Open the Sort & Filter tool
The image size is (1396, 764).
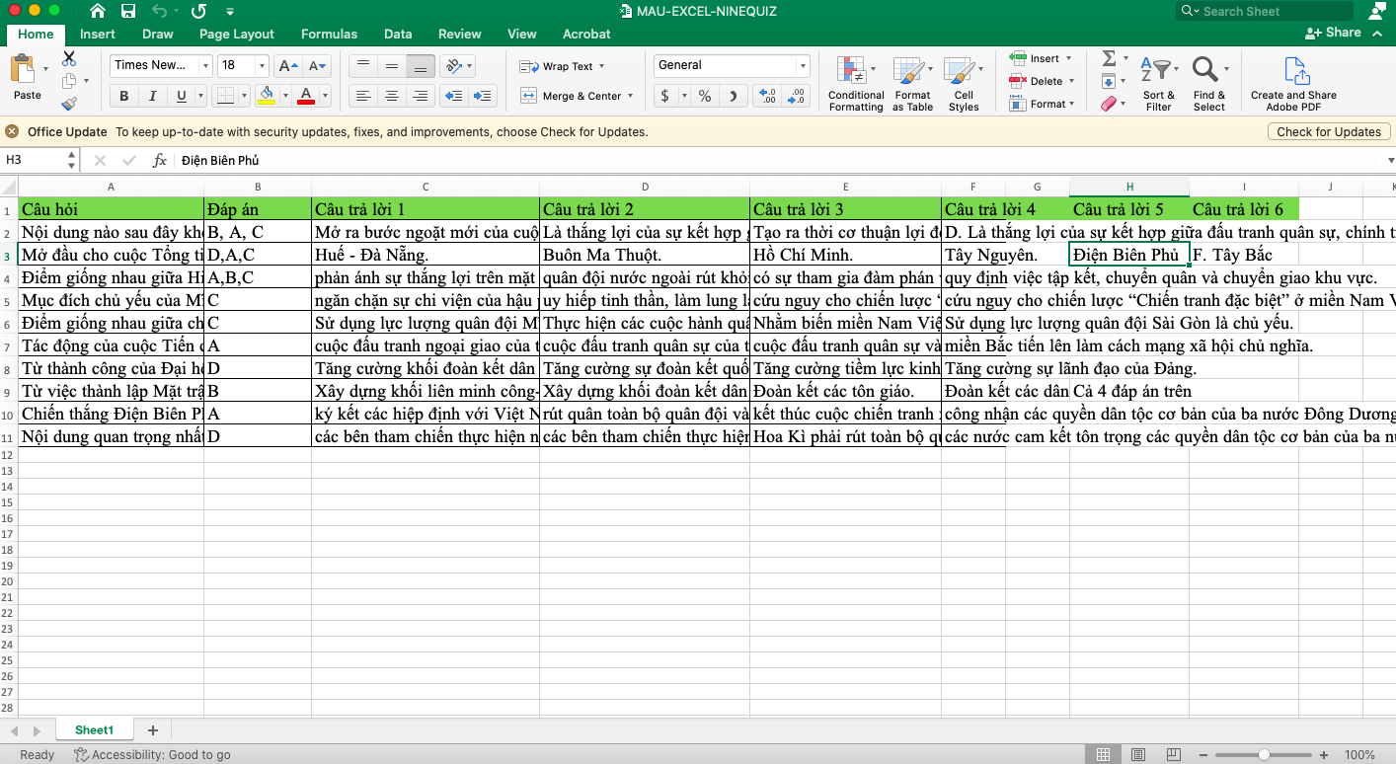[1158, 83]
